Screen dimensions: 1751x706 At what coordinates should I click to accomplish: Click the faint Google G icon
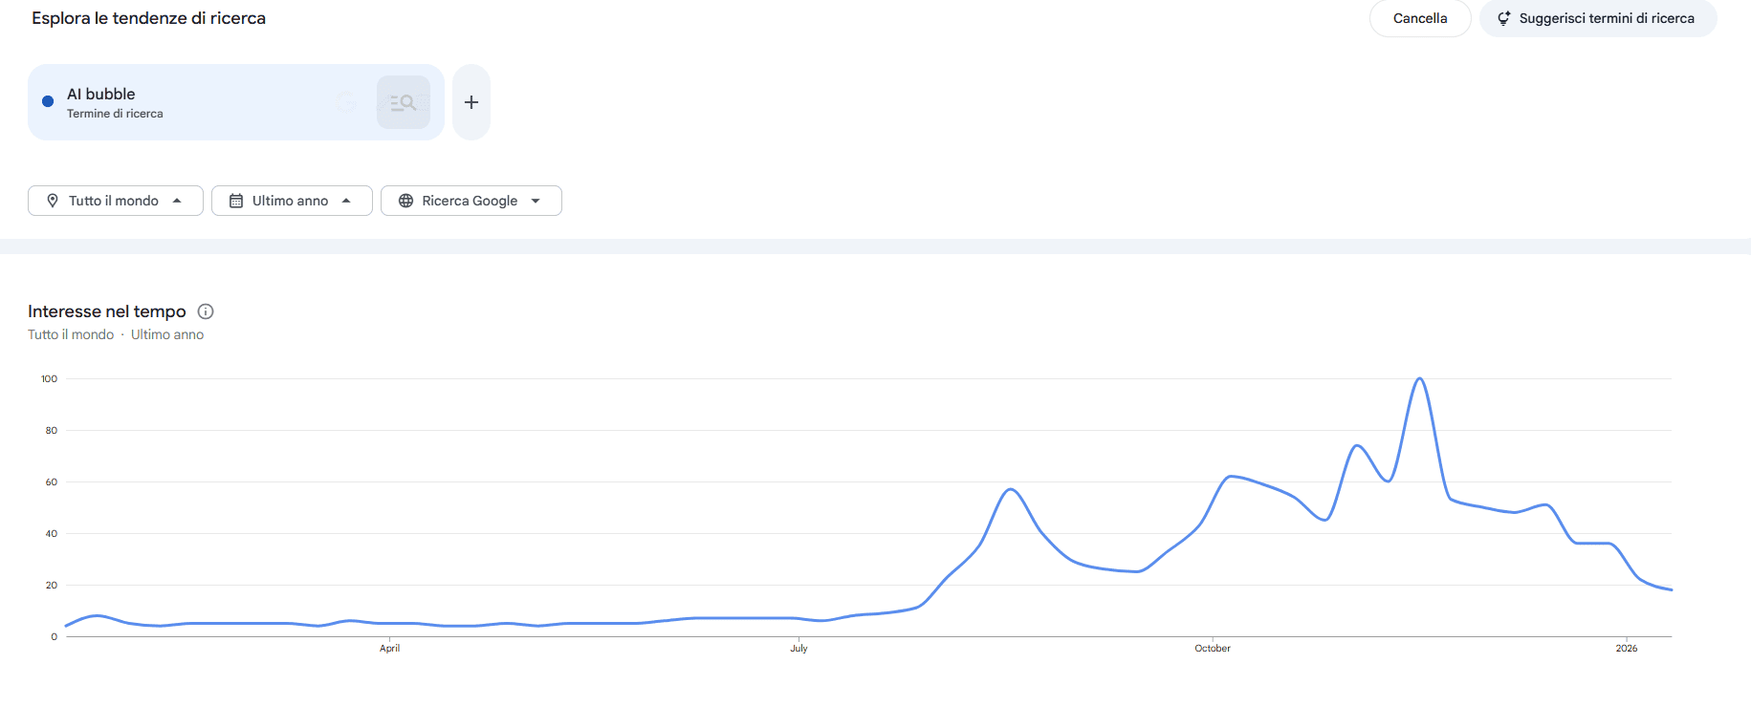[346, 102]
